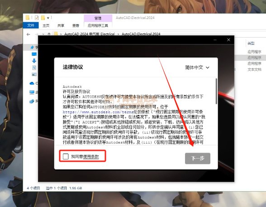Select the row with type 文本文档
Screen dimensions: 266x207
(254, 69)
